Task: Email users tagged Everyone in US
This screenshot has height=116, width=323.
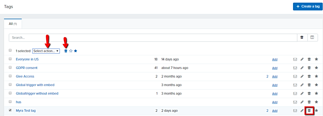Action: tap(295, 59)
